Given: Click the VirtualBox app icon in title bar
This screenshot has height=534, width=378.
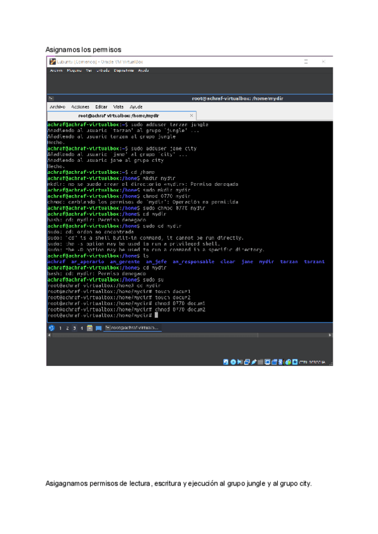Looking at the screenshot, I should [53, 62].
